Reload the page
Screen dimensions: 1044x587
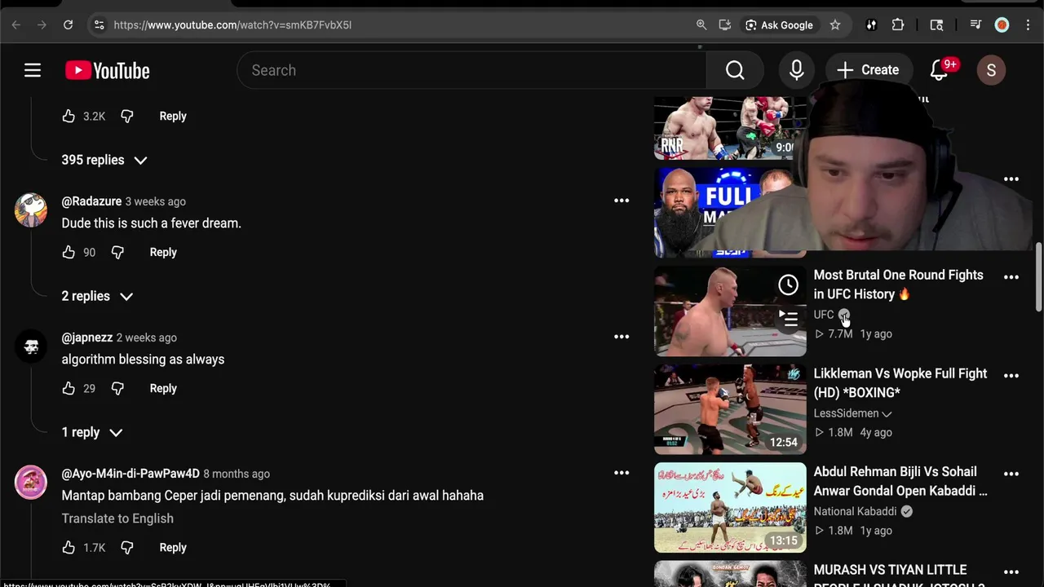pos(69,25)
